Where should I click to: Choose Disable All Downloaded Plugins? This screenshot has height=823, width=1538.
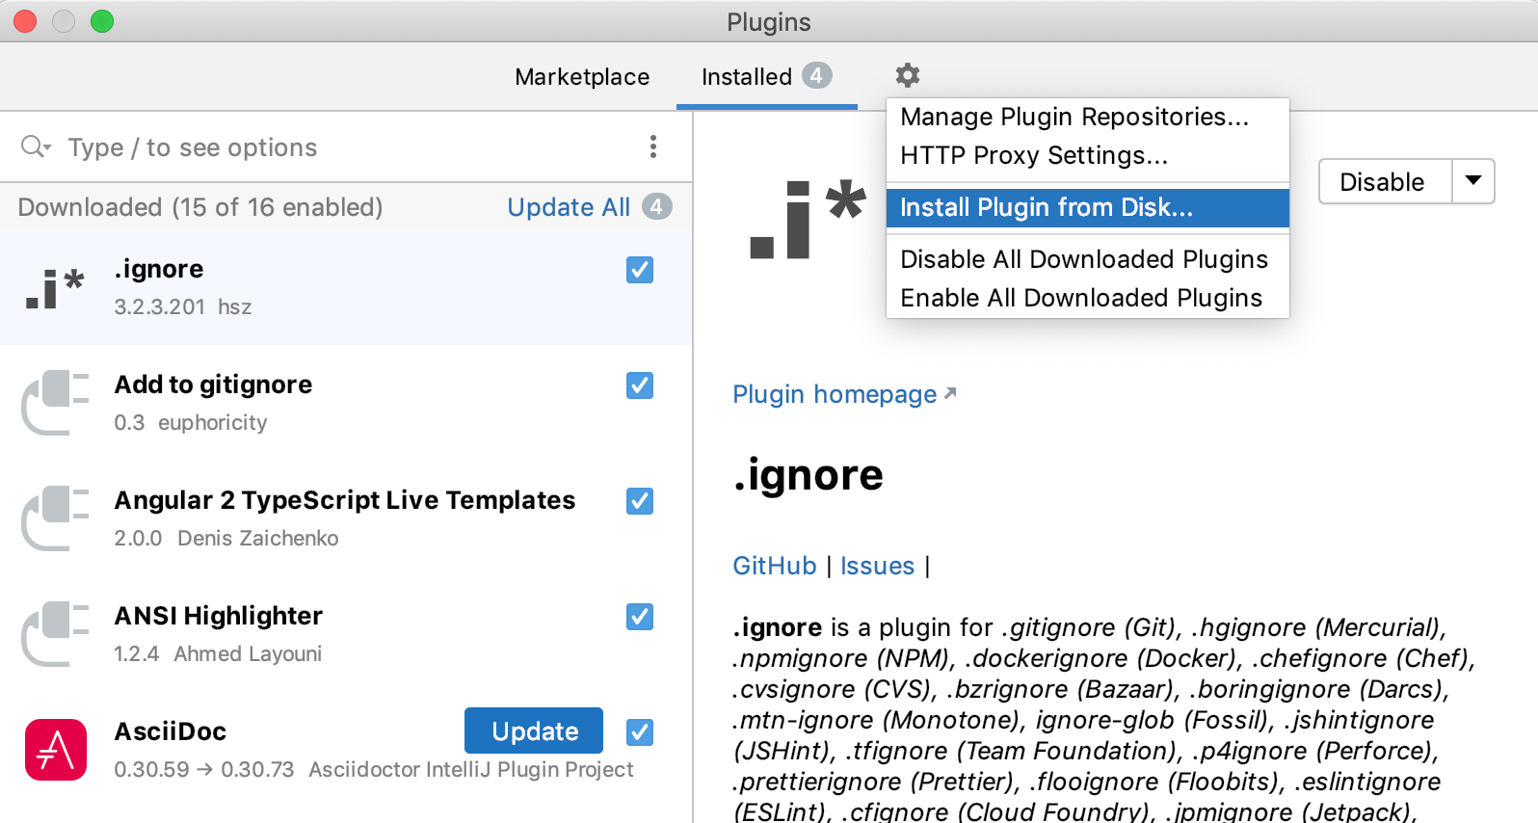1087,259
